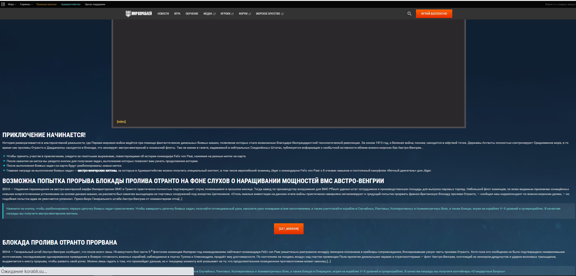This screenshot has width=576, height=276.
Task: Click bullet starting 'Чтобы принять участие в приключении'
Action: click(x=126, y=156)
